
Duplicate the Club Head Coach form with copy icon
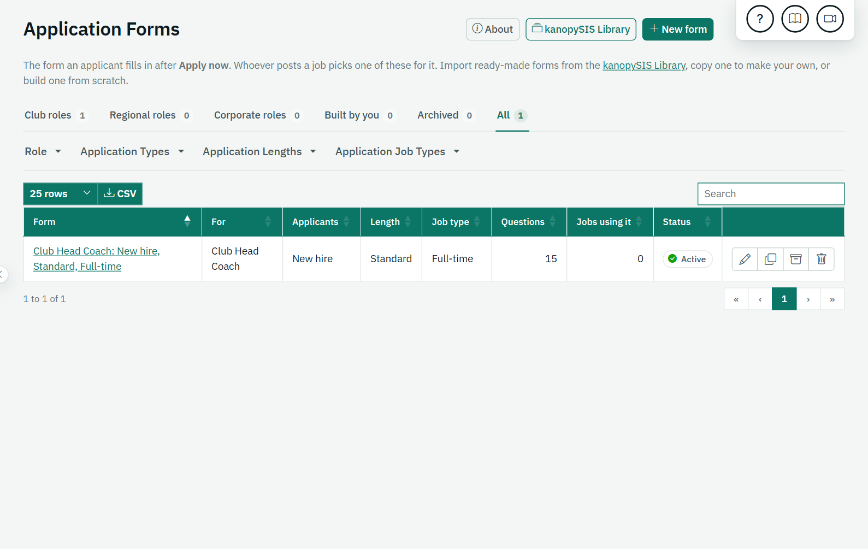click(x=770, y=259)
